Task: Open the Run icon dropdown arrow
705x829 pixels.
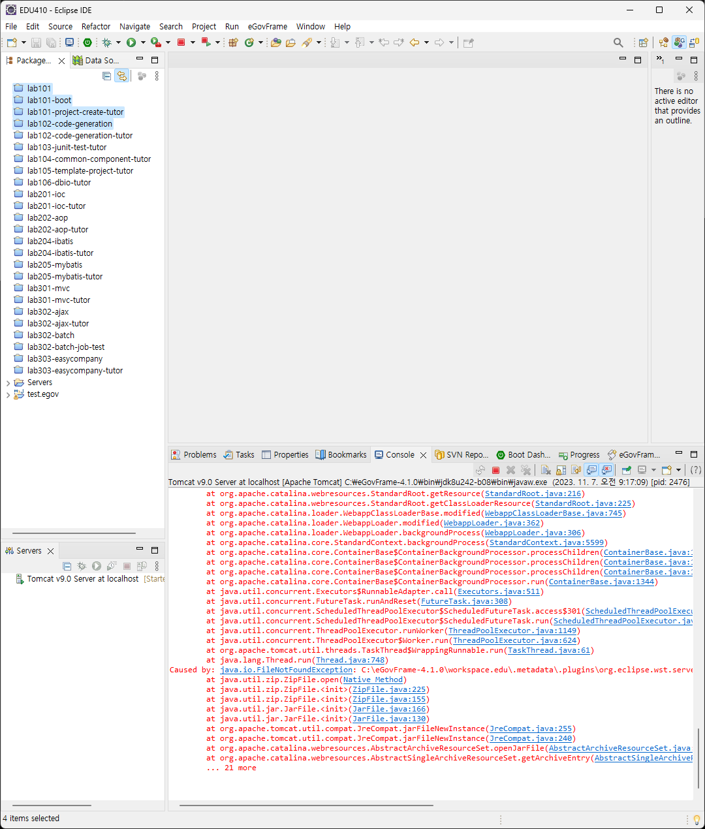Action: coord(143,42)
